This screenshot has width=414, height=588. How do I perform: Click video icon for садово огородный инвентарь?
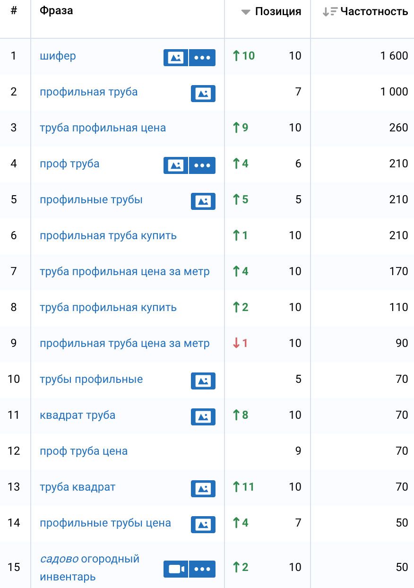175,569
